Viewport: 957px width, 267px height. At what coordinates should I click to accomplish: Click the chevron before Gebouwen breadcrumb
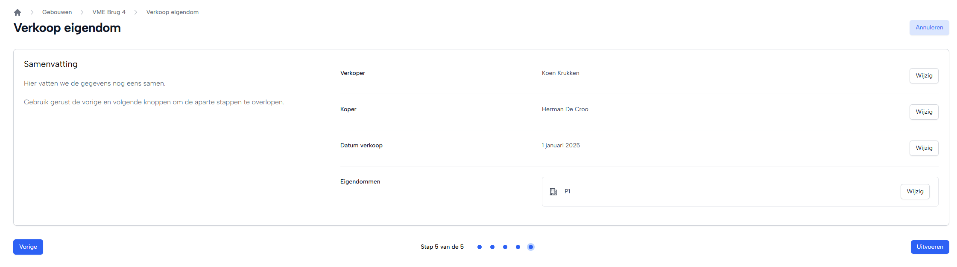pos(32,12)
